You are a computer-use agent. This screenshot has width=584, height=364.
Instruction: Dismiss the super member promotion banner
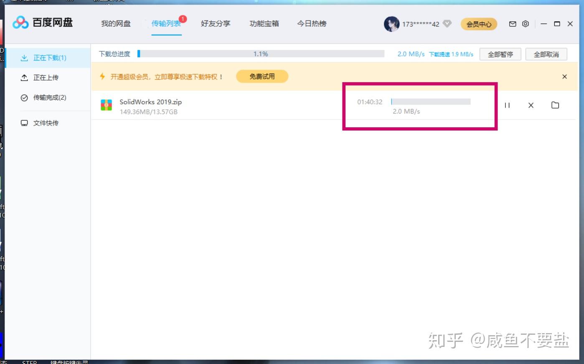point(564,77)
